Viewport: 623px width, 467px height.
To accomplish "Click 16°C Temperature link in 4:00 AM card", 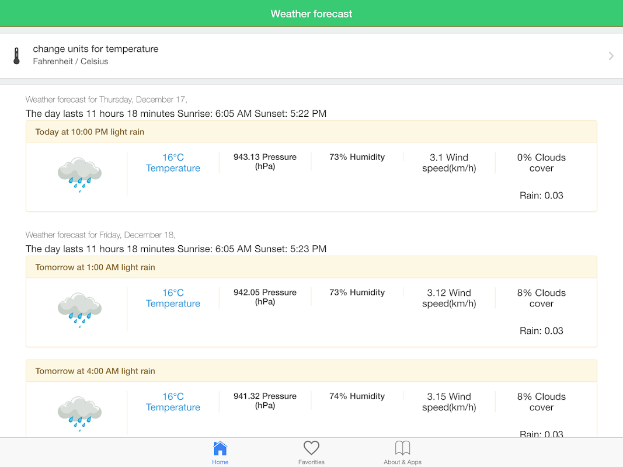I will (x=173, y=402).
